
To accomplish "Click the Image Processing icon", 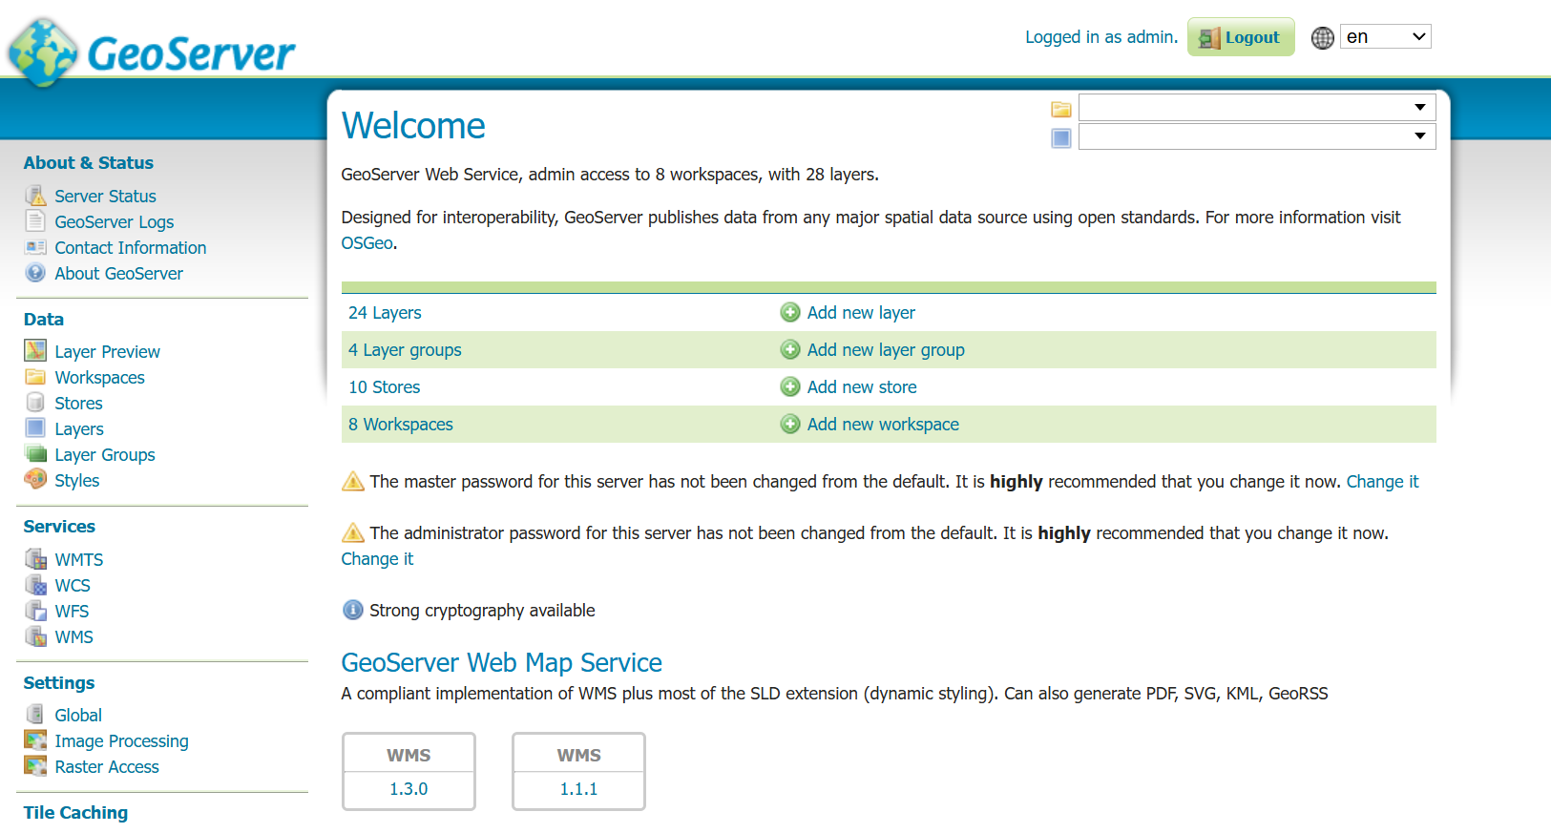I will [x=35, y=740].
